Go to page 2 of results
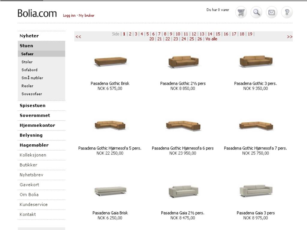307x230 pixels. pos(130,34)
